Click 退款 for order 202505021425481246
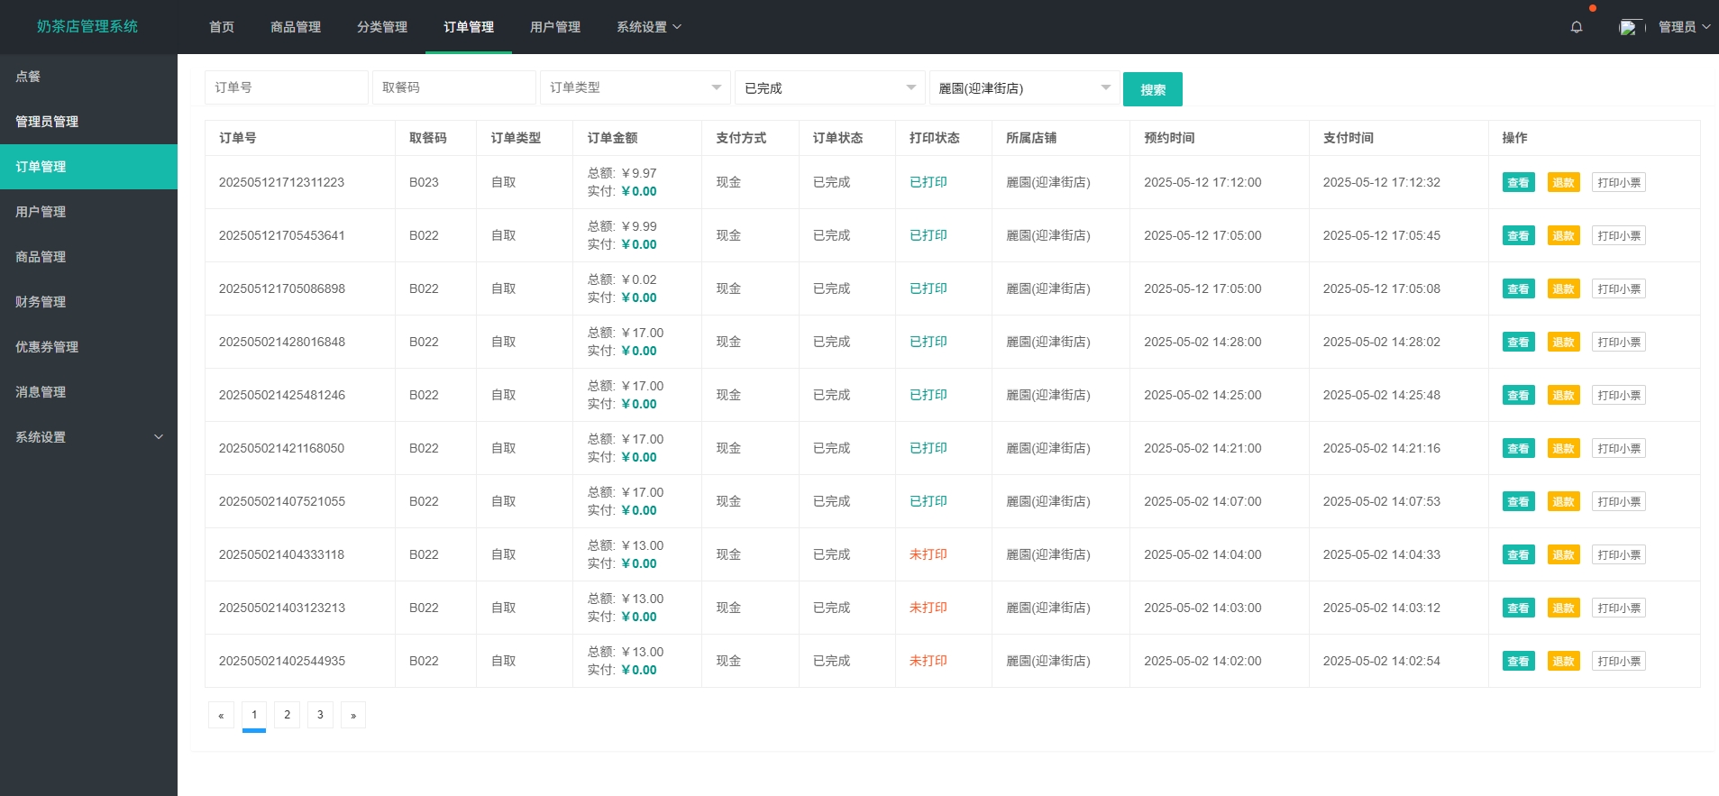This screenshot has width=1719, height=796. 1563,396
